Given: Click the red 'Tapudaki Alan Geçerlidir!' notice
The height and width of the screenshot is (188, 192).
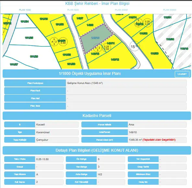Looking at the screenshot, I should [159, 140].
